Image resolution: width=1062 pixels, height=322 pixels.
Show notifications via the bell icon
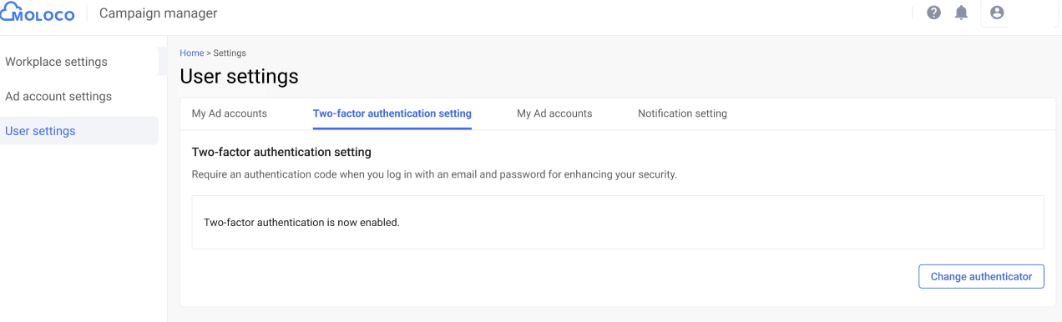[962, 13]
